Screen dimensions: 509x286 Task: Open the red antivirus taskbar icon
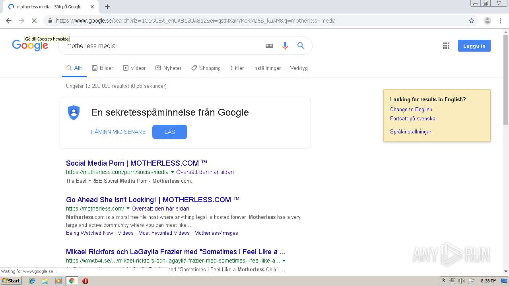(85, 281)
